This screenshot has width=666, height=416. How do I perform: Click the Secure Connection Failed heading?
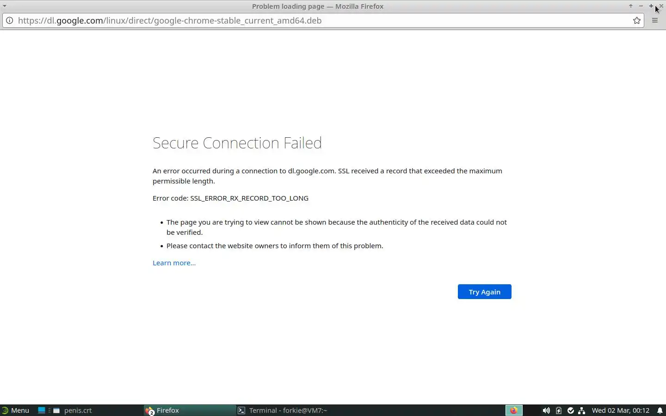coord(237,143)
